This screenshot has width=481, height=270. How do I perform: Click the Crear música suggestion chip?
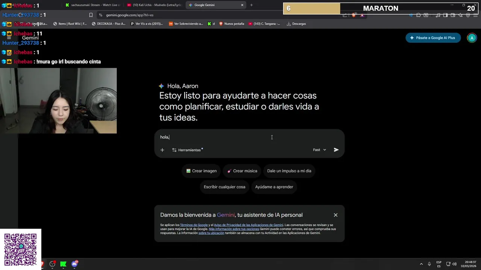click(x=242, y=171)
